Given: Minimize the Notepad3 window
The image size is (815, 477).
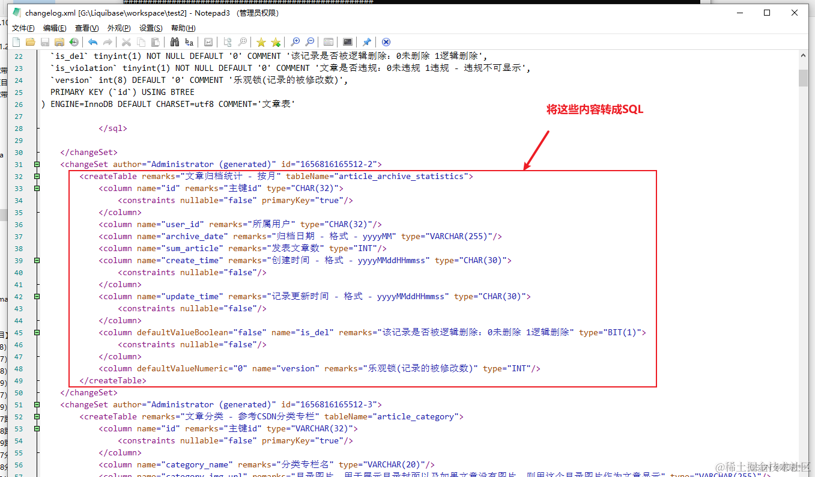Looking at the screenshot, I should coord(739,13).
